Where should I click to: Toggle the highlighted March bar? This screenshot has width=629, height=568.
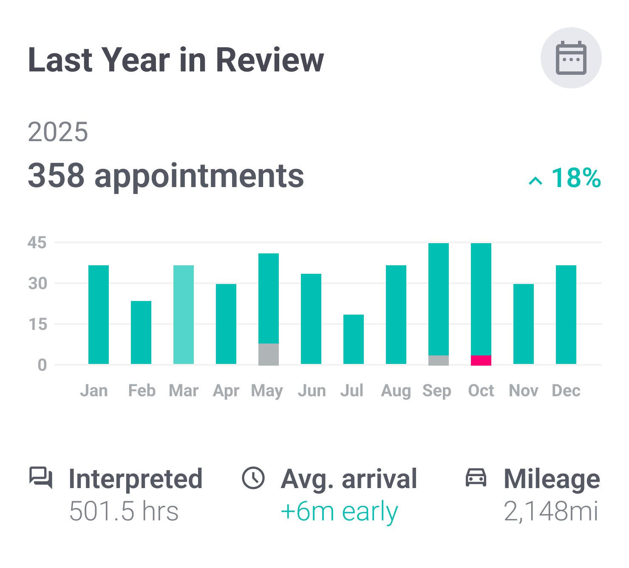point(184,314)
